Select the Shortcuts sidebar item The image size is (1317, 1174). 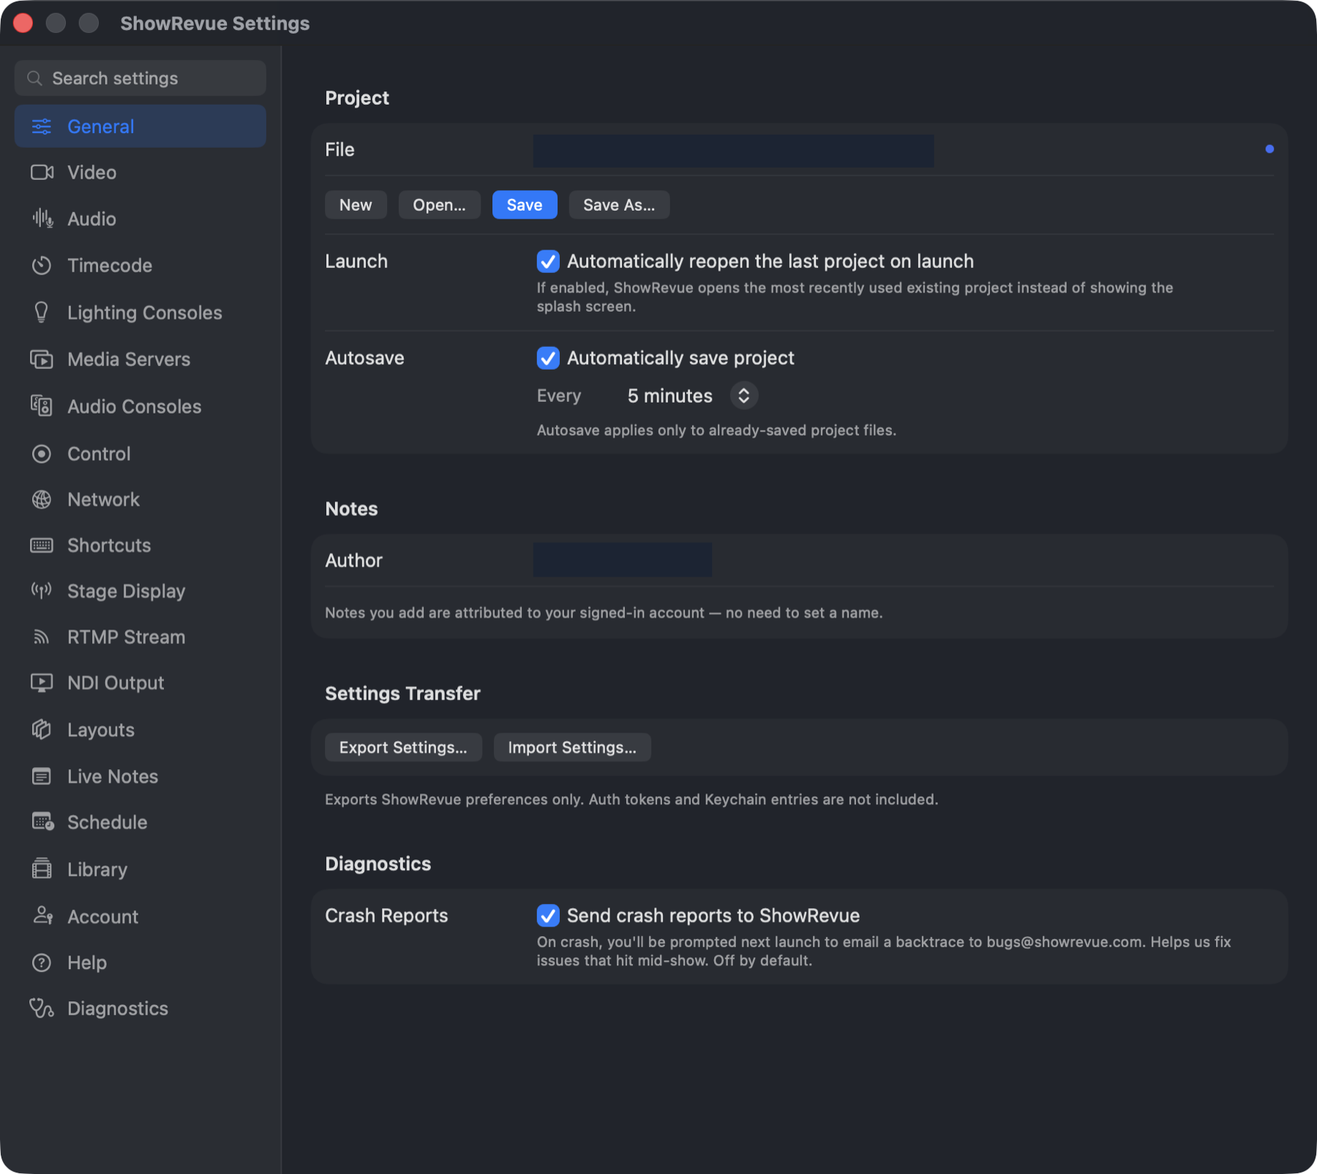(x=140, y=545)
